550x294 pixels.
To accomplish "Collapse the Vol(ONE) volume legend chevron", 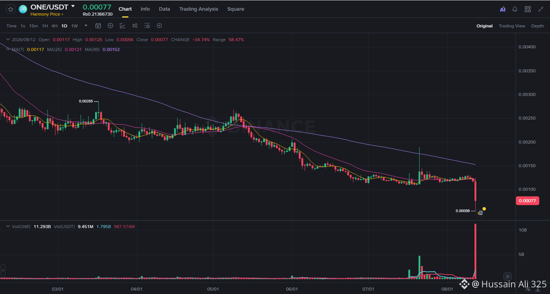I will click(x=8, y=227).
